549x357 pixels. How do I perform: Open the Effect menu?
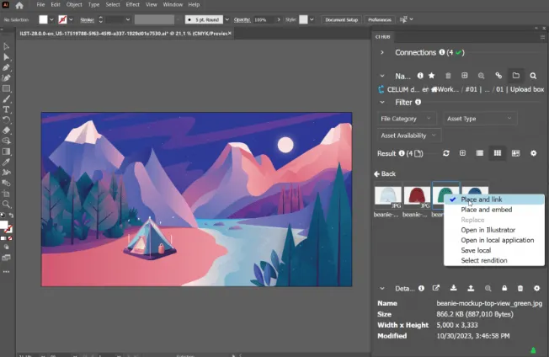(x=133, y=4)
